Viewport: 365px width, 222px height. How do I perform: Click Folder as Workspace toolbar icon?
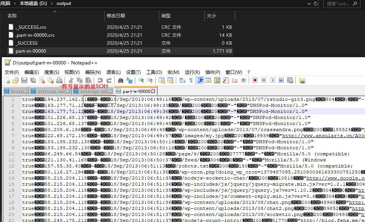(x=235, y=81)
